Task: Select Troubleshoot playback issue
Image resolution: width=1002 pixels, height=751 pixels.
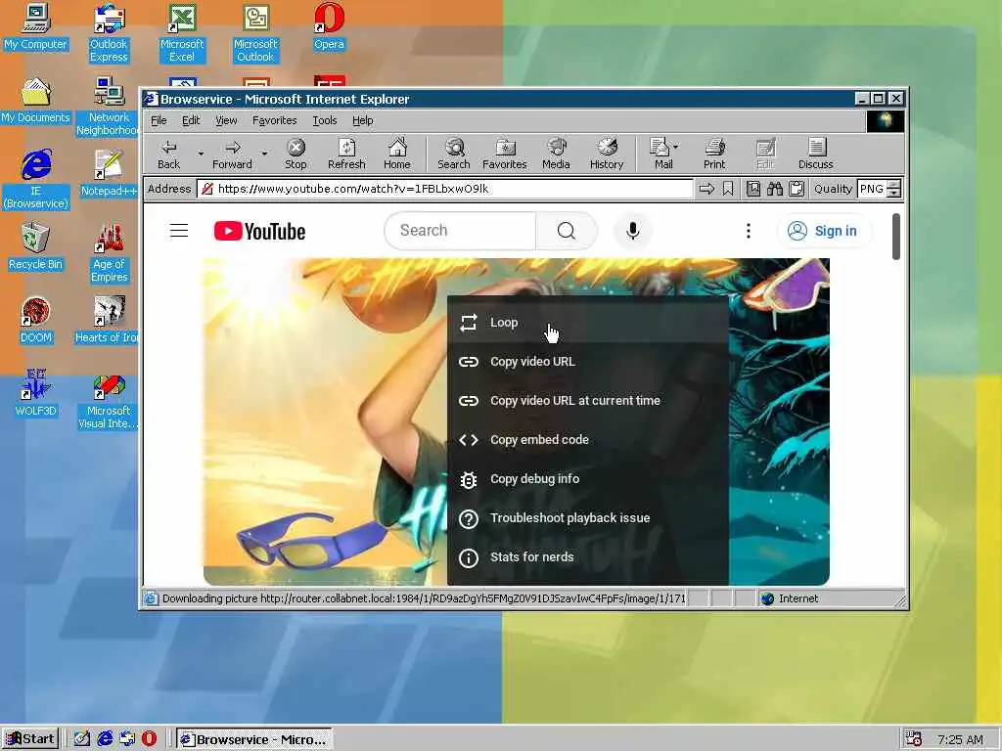Action: 588,518
